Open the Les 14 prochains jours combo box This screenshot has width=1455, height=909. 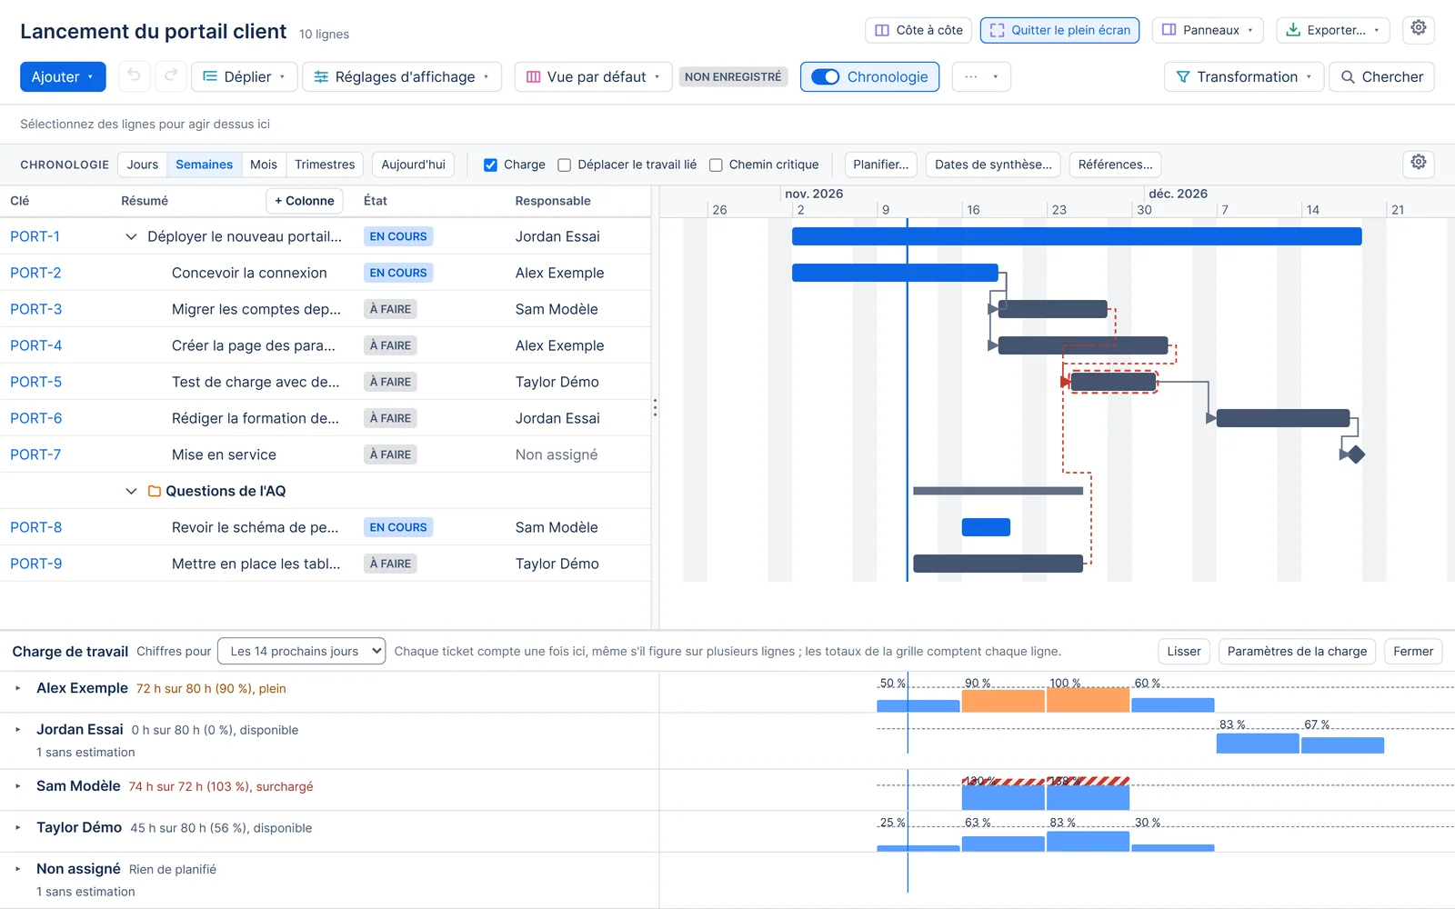pyautogui.click(x=302, y=651)
